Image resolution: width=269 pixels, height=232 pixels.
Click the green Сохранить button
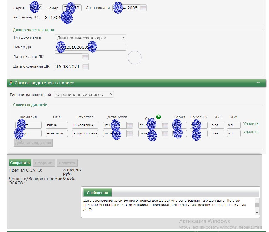20,163
